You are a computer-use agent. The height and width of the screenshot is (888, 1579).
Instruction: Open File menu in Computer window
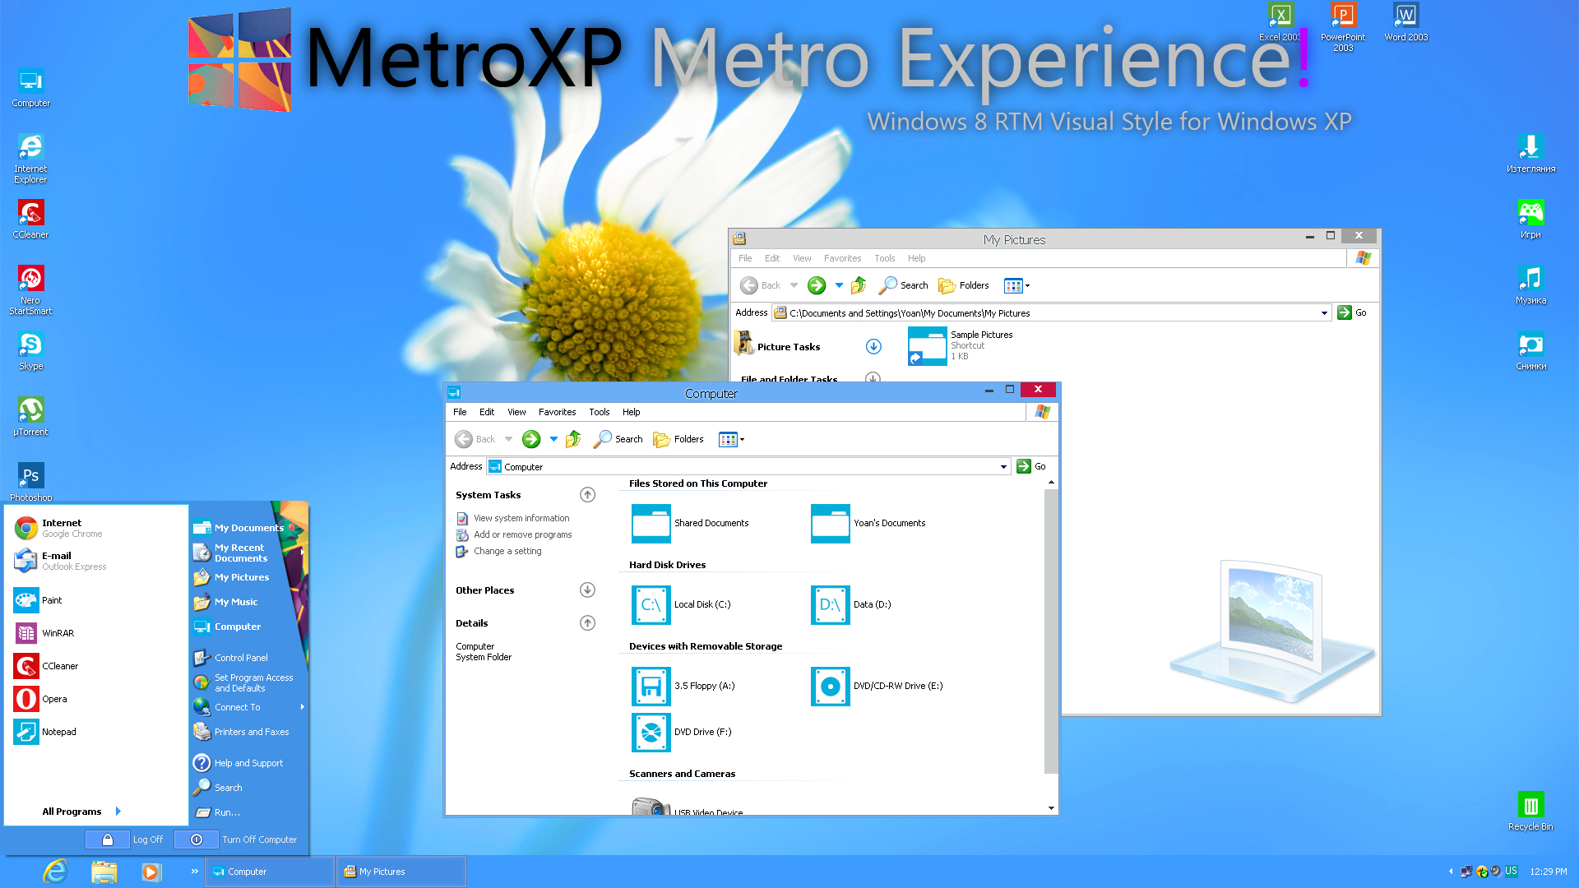(460, 412)
